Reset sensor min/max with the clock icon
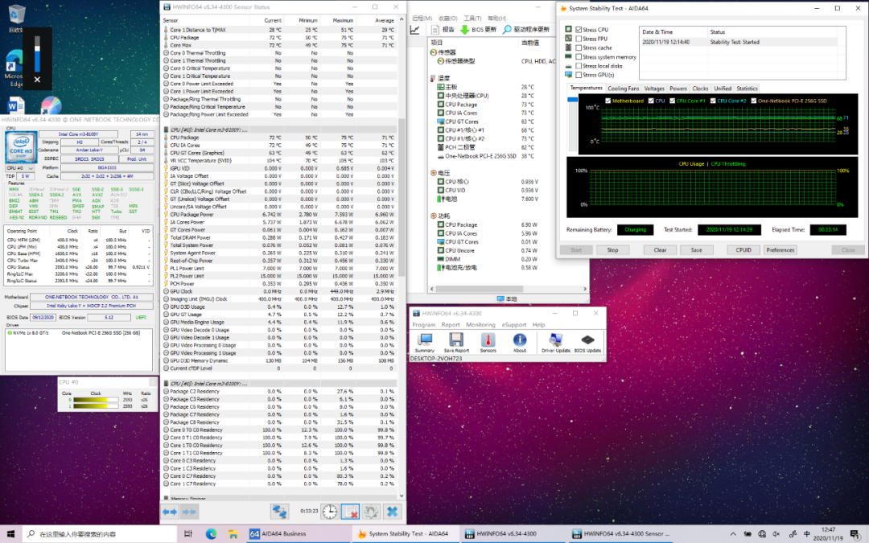Image resolution: width=869 pixels, height=543 pixels. pos(330,511)
